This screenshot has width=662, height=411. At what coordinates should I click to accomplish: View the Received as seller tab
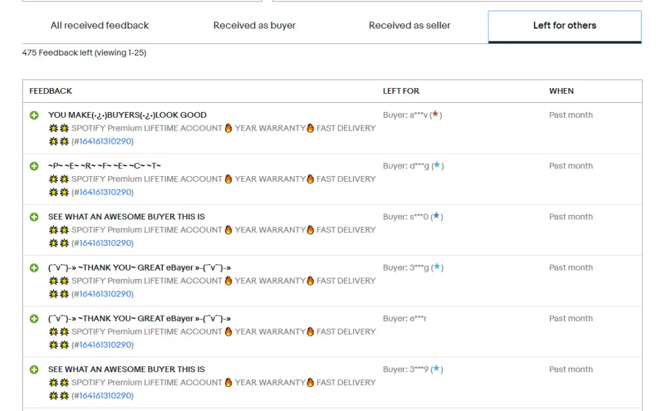point(409,25)
